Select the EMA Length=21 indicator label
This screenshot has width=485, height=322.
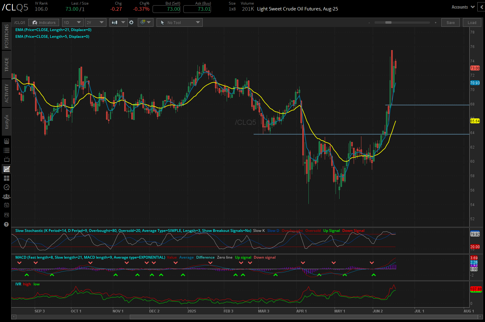[54, 30]
